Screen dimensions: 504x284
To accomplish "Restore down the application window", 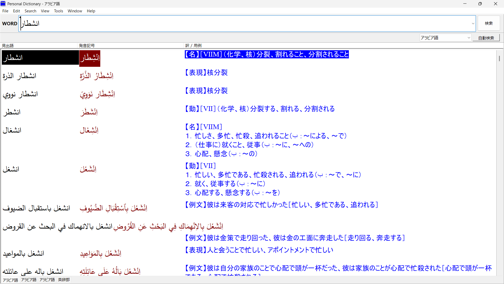I will pos(480,4).
